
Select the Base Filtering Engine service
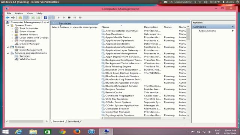pyautogui.click(x=118, y=66)
